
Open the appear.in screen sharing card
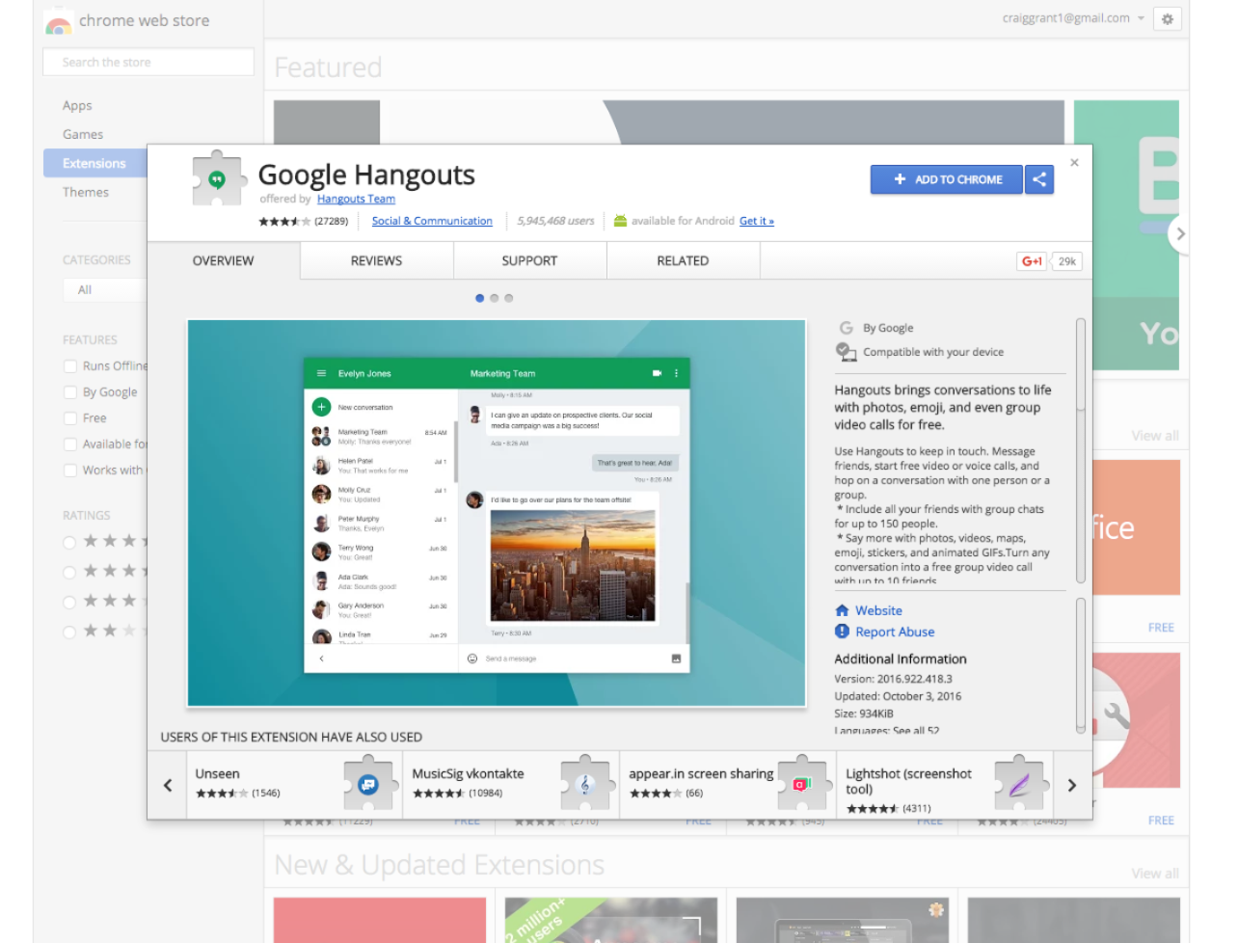728,785
